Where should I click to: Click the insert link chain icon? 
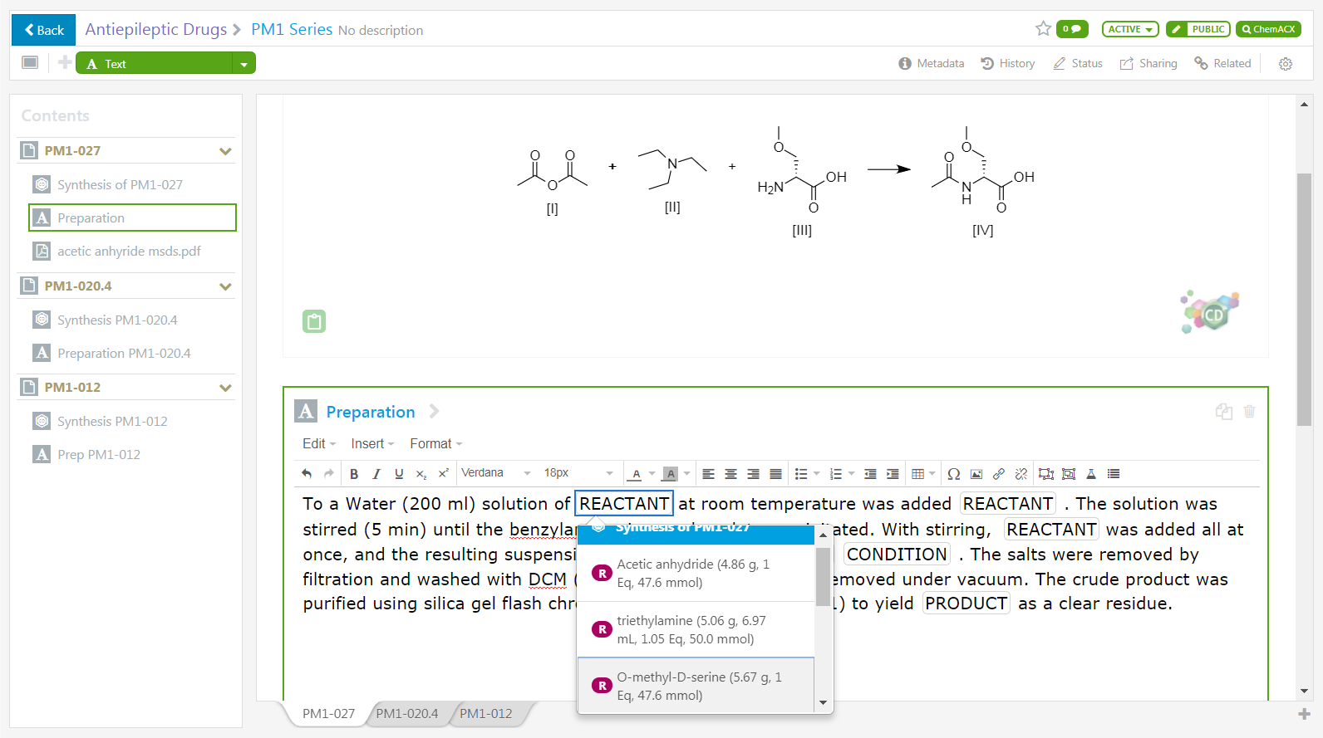click(999, 474)
